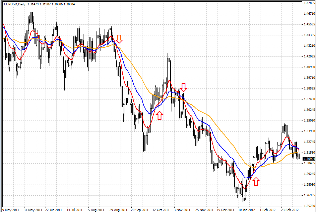Select the 1.28090 price axis label
This screenshot has width=316, height=212.
point(309,185)
